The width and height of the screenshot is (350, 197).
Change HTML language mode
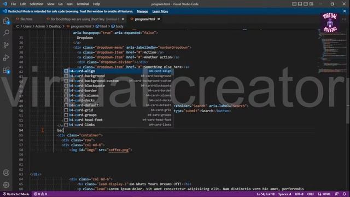(324, 194)
